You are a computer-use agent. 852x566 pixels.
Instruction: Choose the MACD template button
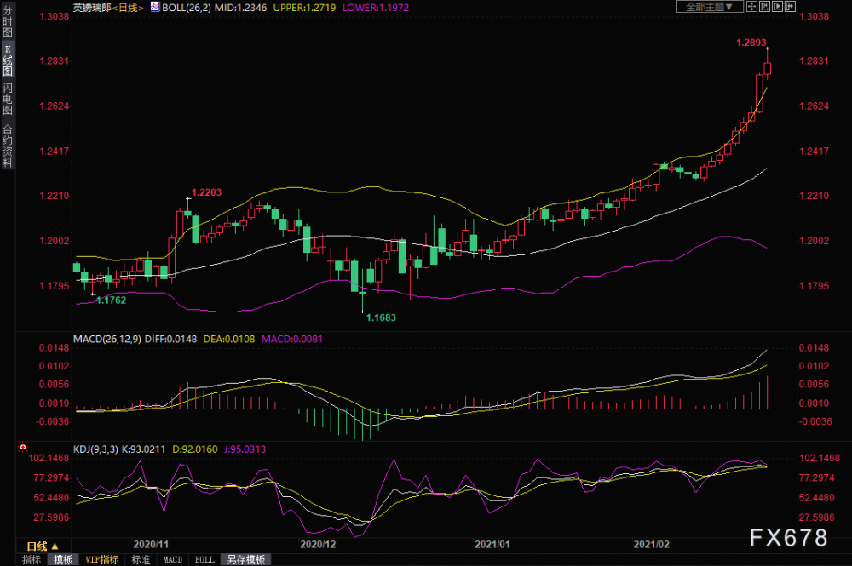[173, 559]
